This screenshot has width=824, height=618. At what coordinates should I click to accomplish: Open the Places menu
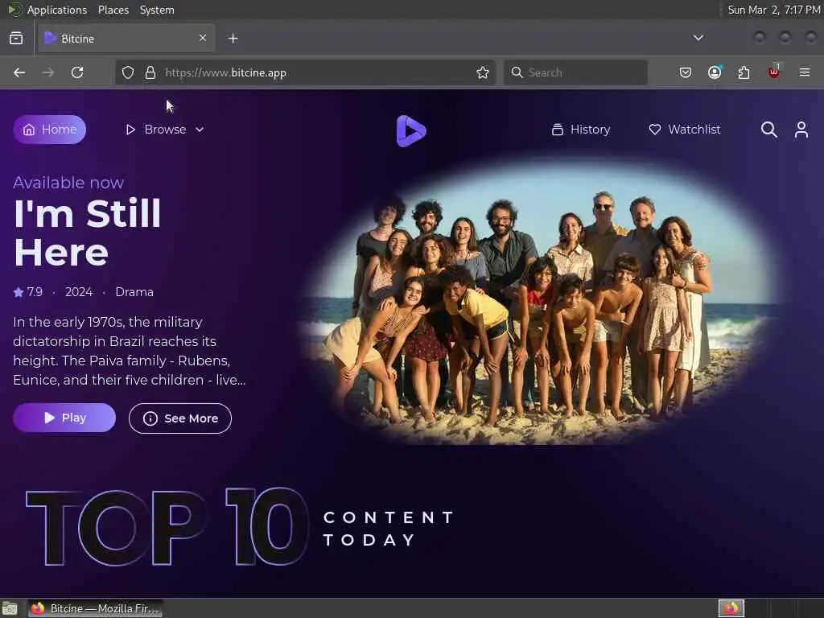tap(113, 10)
